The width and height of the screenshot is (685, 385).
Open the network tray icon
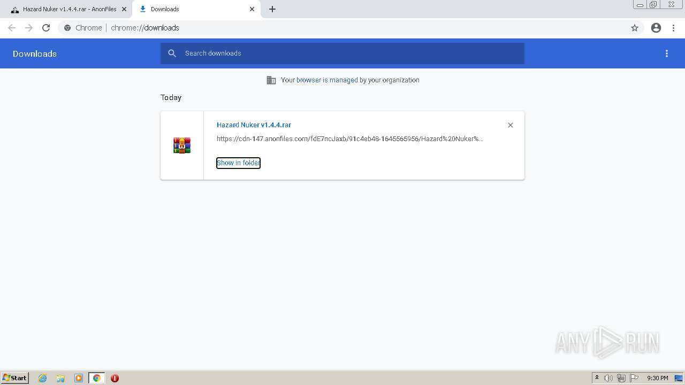click(x=621, y=378)
